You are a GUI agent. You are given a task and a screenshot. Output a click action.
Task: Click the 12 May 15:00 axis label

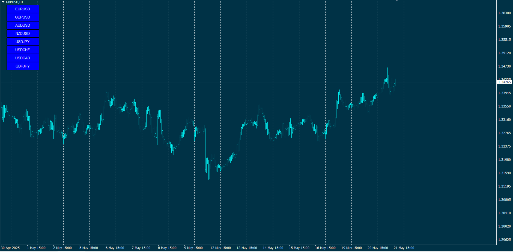221,248
